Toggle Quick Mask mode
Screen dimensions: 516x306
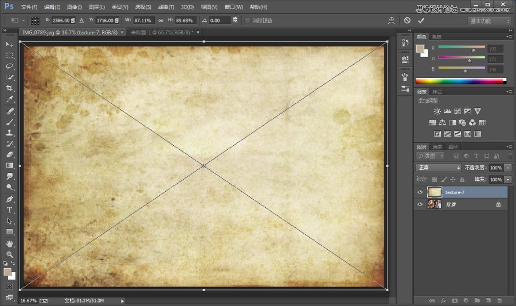(9, 286)
